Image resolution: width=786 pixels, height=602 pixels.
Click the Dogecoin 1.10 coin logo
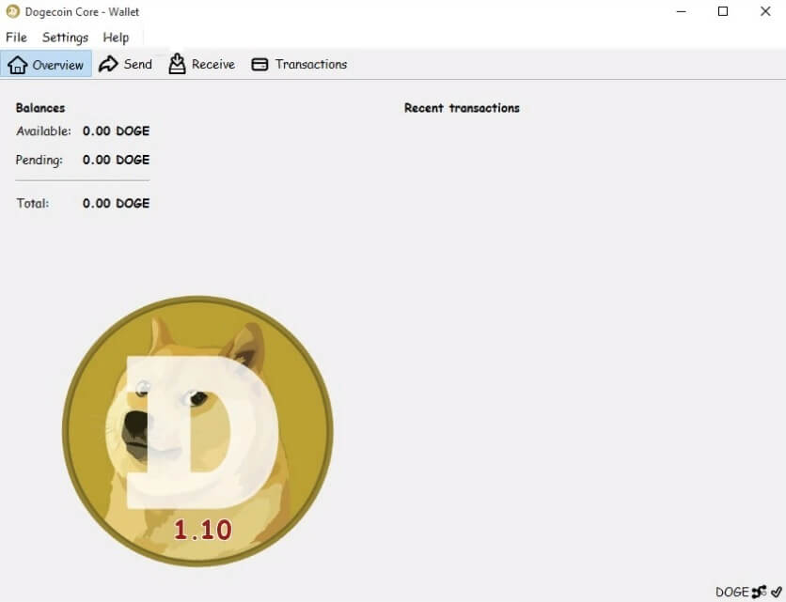(x=197, y=431)
